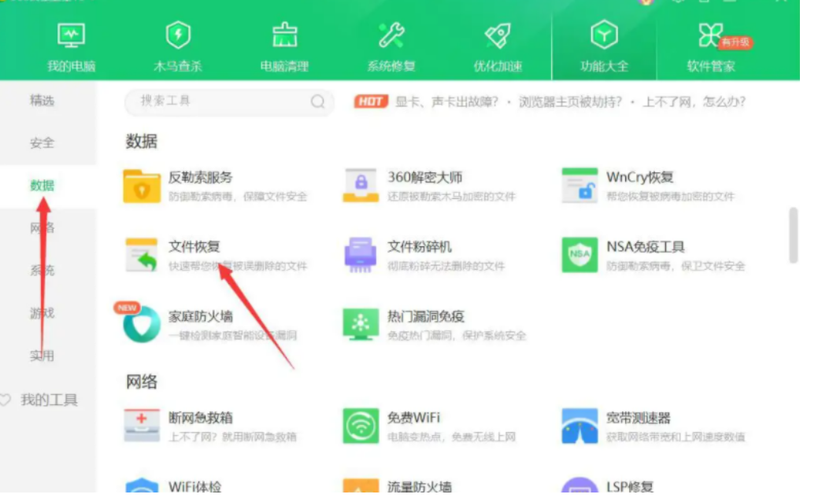Click NEW badge on 家庭防火墙
Screen dimensions: 833x498
click(x=127, y=308)
